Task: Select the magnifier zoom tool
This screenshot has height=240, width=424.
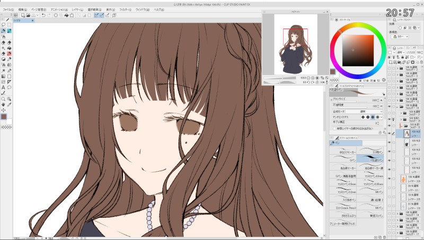Action: [3, 99]
